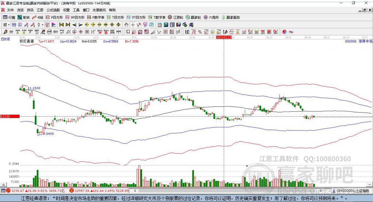Open the 赢家轮 tool
Screen dimensions: 373x202
pyautogui.click(x=193, y=18)
